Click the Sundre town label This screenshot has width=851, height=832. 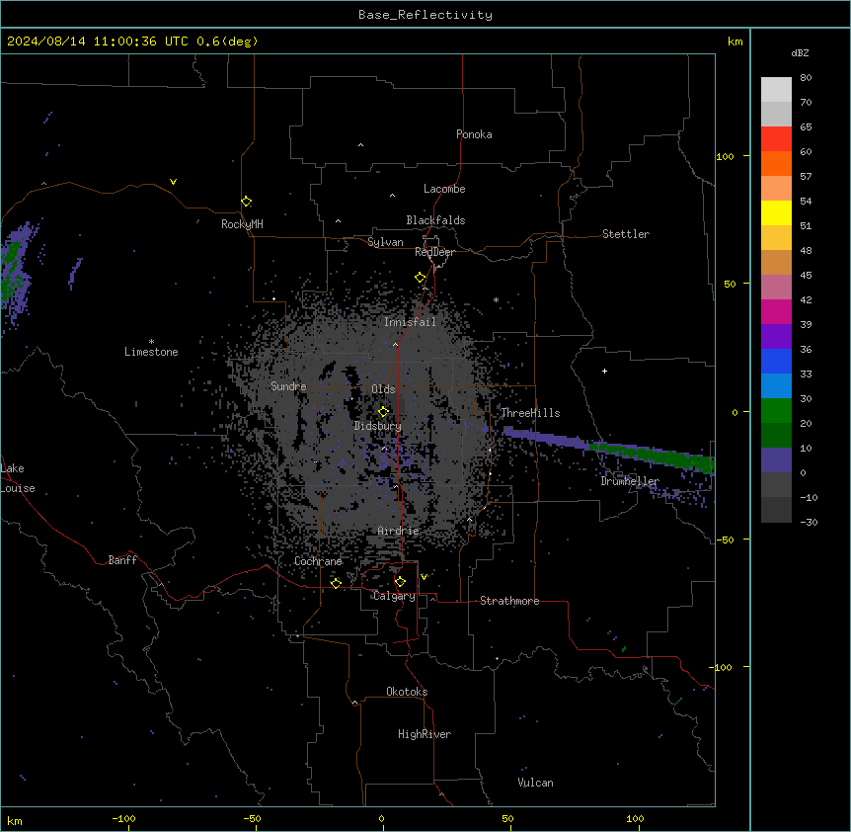click(x=288, y=386)
